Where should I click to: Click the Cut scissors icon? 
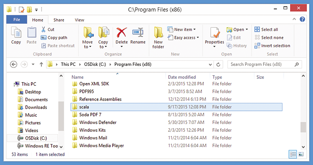point(43,30)
